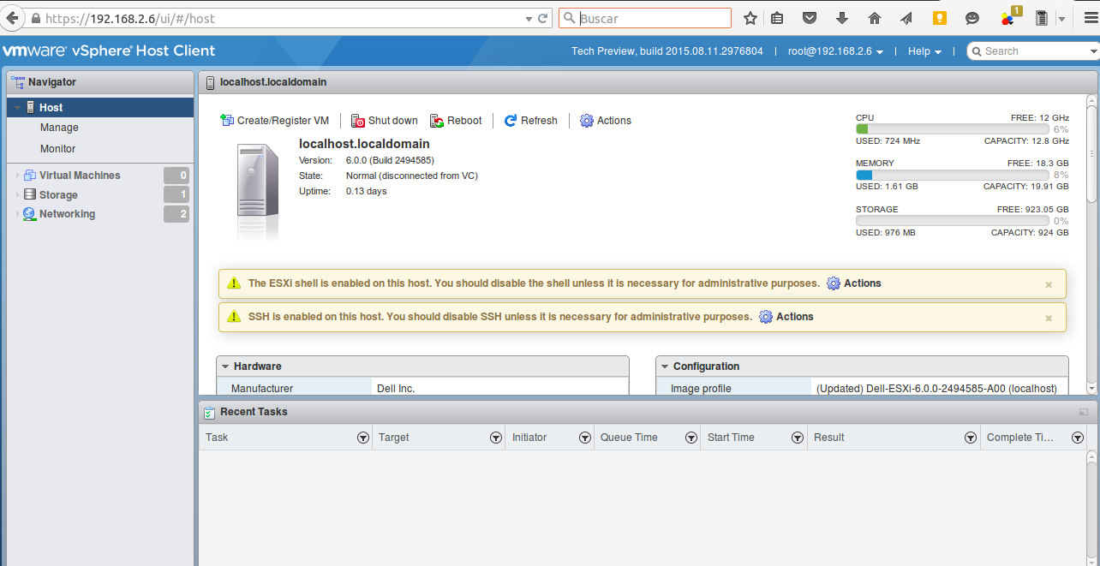Click the Recent Tasks panel icon

[209, 412]
